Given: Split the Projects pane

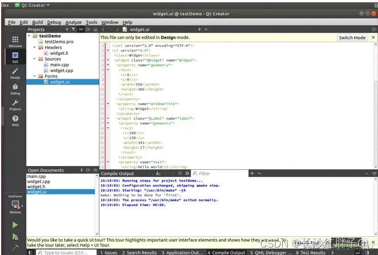Looking at the screenshot, I should (x=88, y=30).
